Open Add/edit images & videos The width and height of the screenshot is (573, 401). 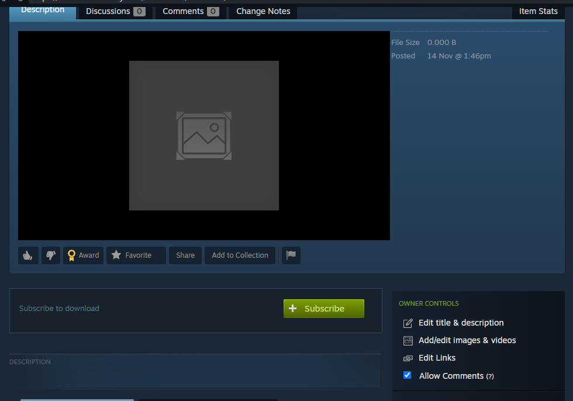tap(467, 340)
